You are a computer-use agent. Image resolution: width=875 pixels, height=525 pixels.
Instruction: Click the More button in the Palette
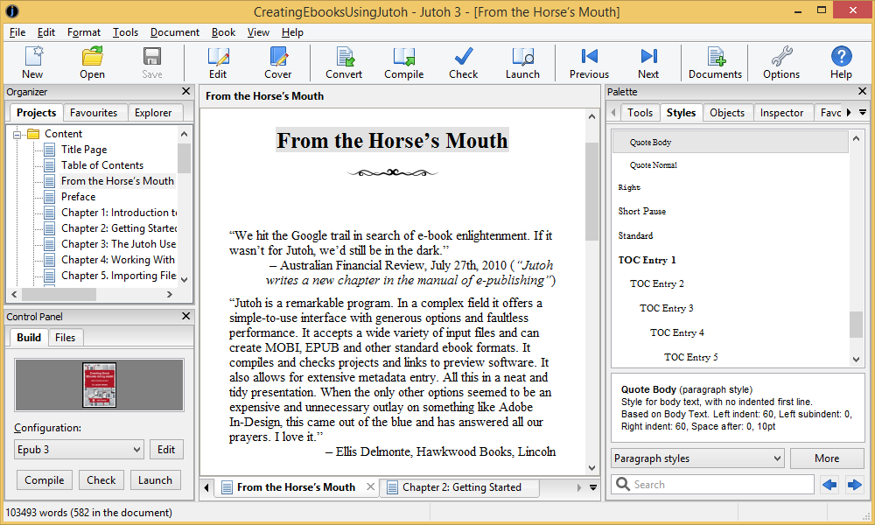[x=827, y=458]
